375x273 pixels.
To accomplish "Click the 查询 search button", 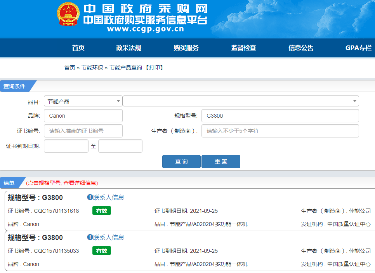I will tap(181, 162).
